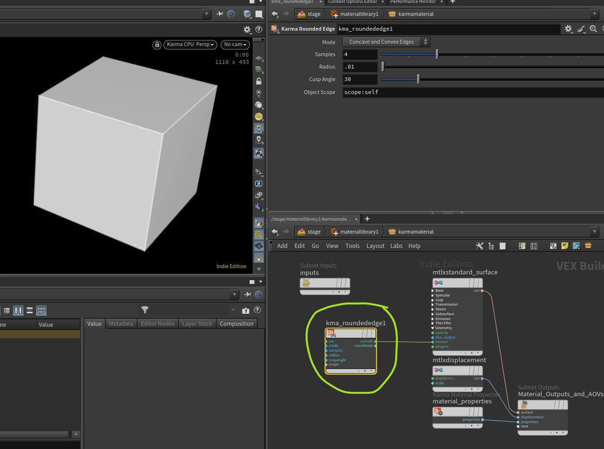
Task: Open the Karma CPU Persp viewport menu
Action: [191, 45]
